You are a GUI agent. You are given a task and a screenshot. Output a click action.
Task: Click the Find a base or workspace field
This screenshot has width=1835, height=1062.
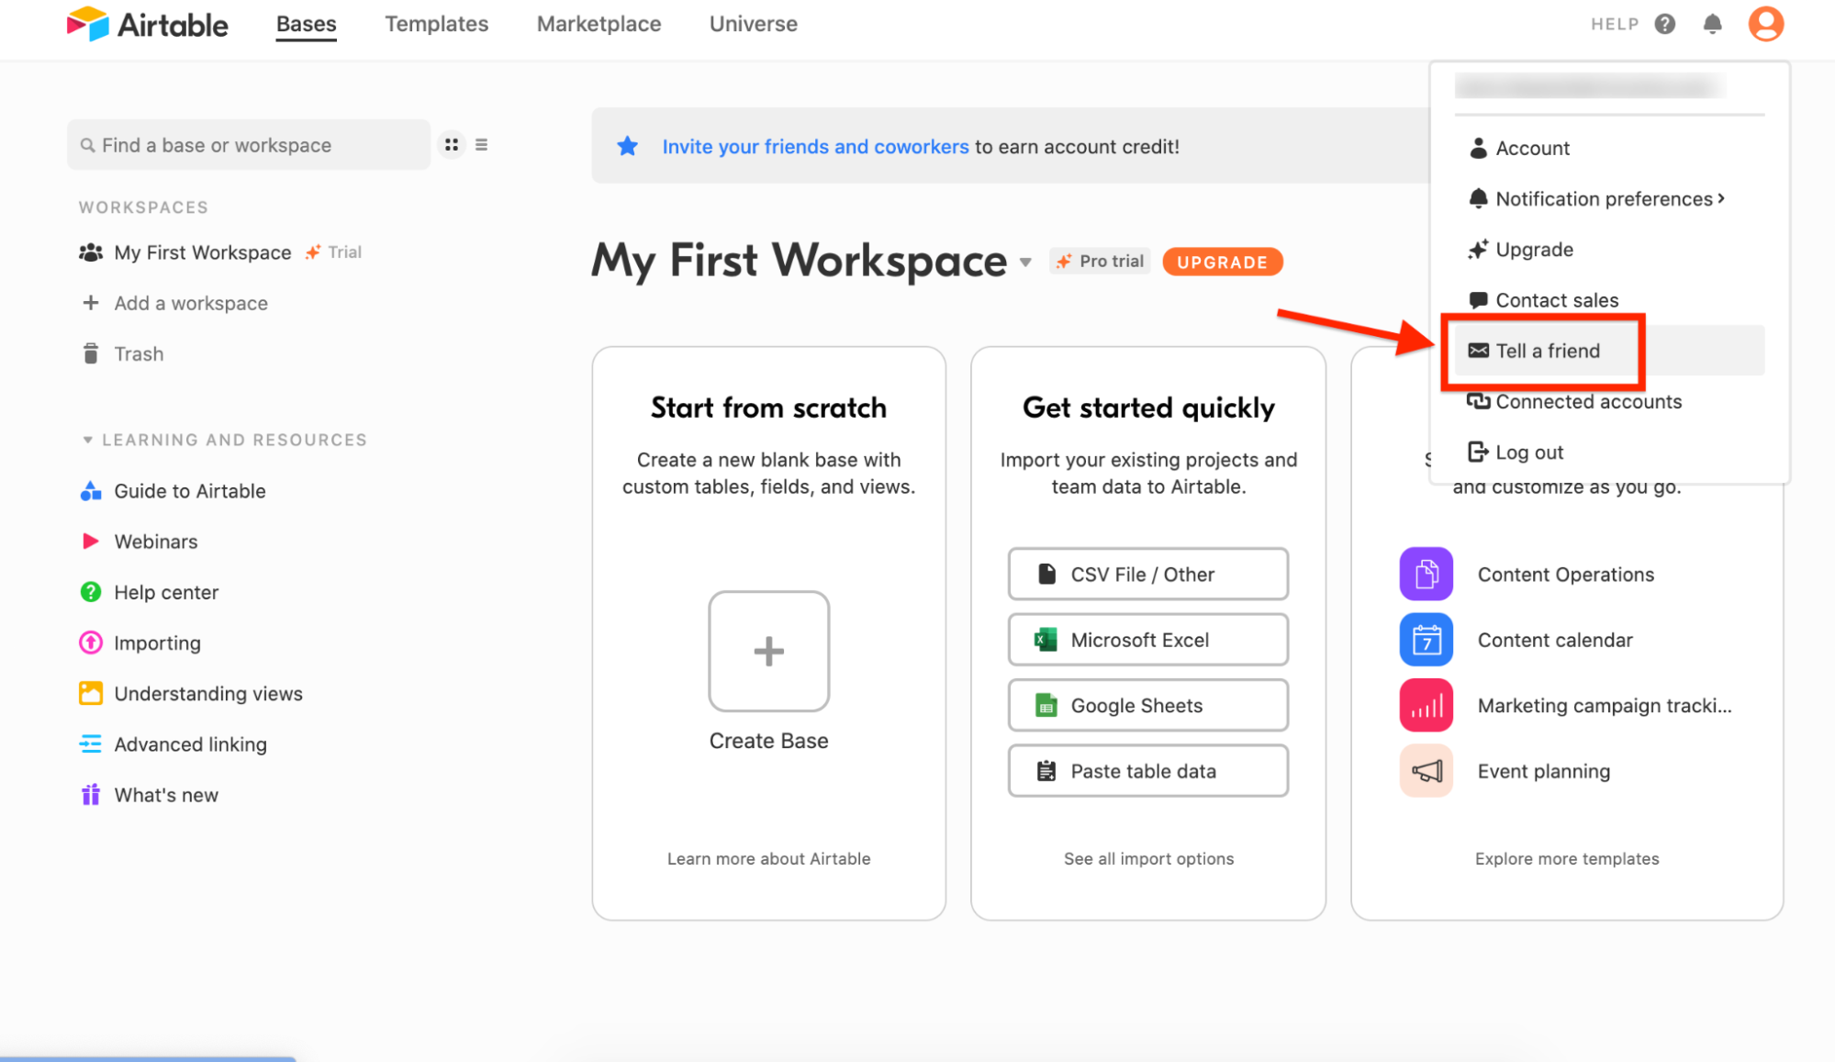click(x=249, y=145)
